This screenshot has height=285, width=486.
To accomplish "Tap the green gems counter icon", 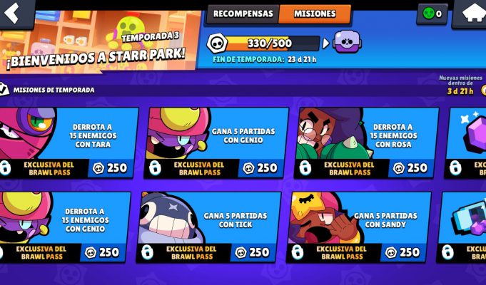I will (x=429, y=14).
